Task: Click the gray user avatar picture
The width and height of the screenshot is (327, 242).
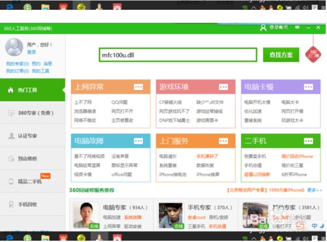Action: pyautogui.click(x=14, y=47)
